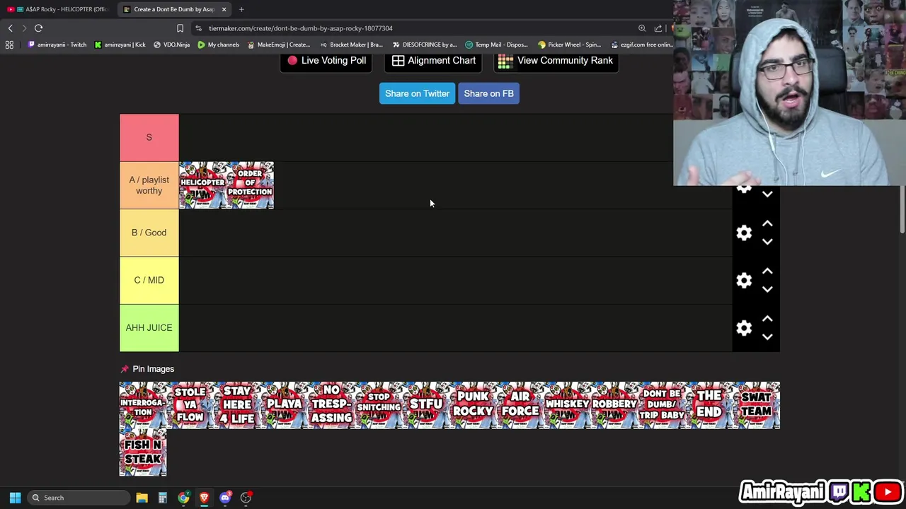
Task: Open the browser apps grid icon
Action: point(9,45)
